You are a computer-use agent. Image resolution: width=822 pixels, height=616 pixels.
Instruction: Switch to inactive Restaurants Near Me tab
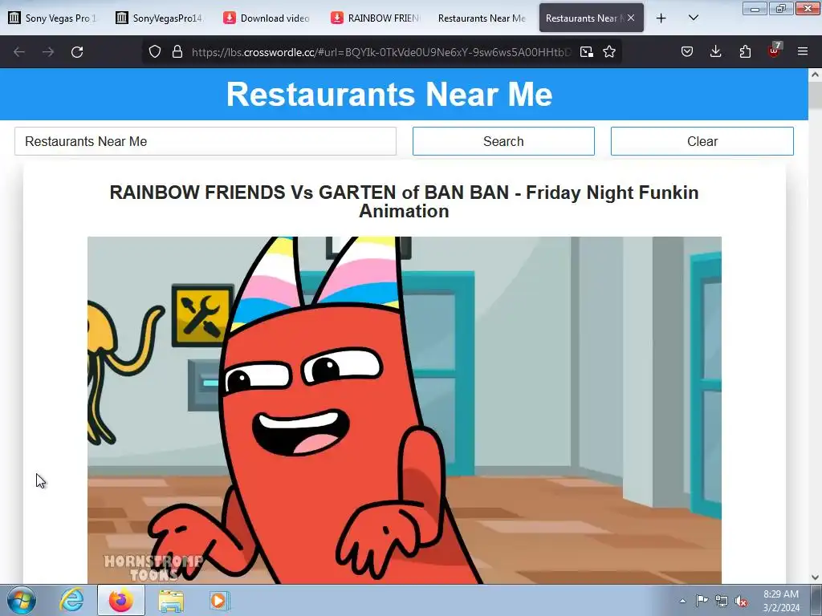pyautogui.click(x=482, y=18)
